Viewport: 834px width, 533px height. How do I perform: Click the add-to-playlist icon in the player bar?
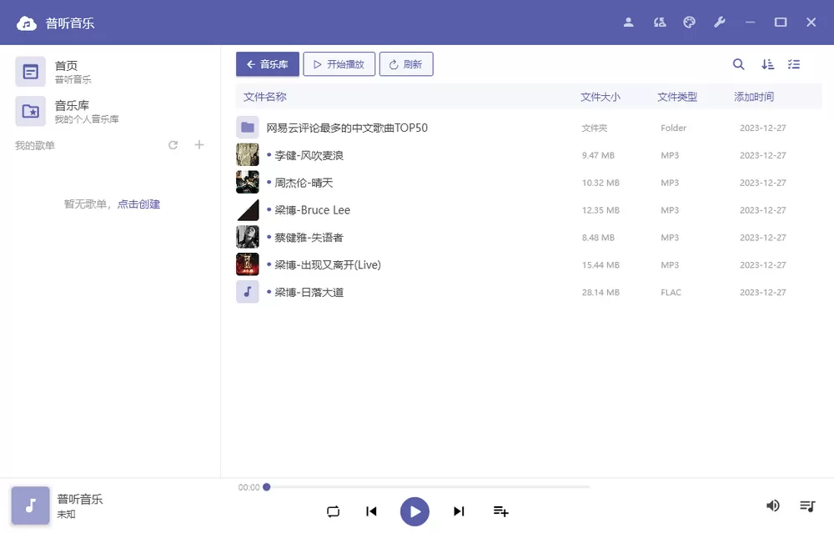click(500, 511)
